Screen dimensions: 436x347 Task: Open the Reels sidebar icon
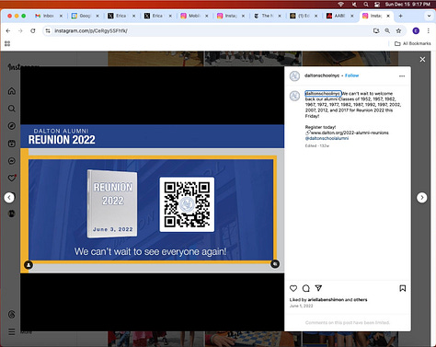tap(12, 144)
